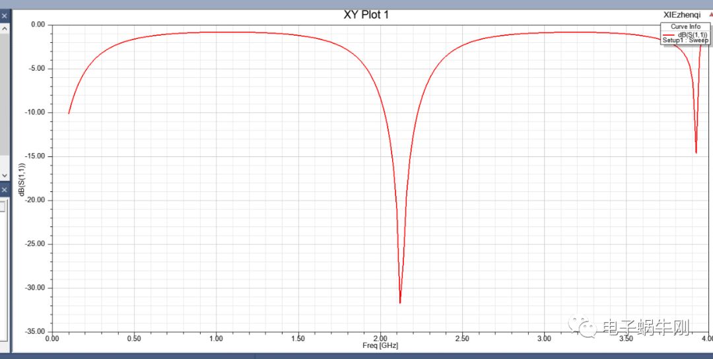Click the XIEzhenqi design name label
The height and width of the screenshot is (359, 713).
click(682, 15)
